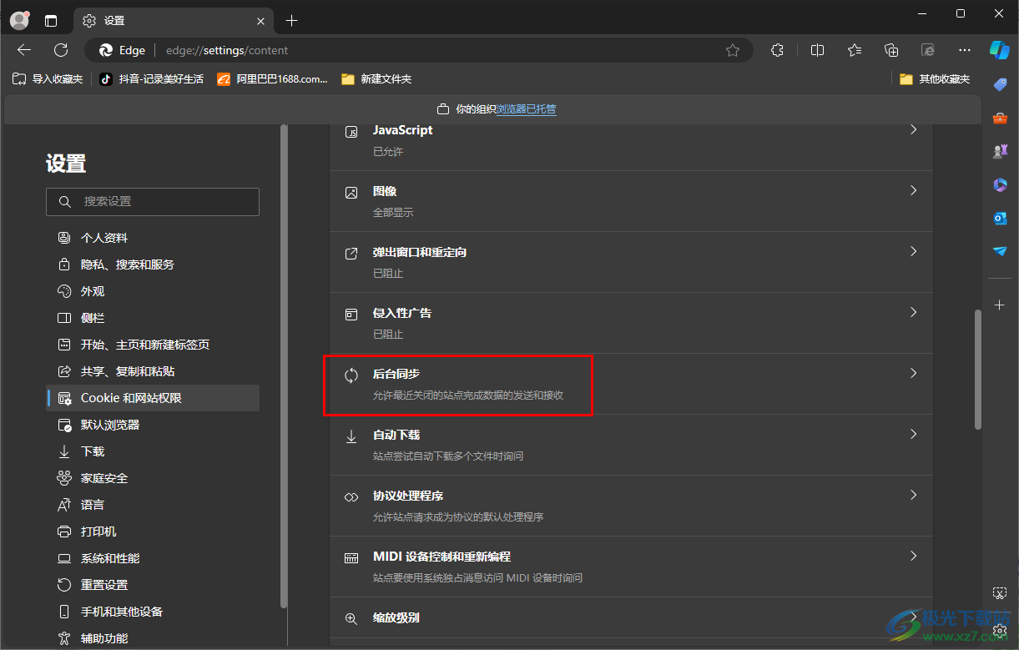Screen dimensions: 1019x650
Task: Open Drop paper plane icon in sidebar
Action: click(x=1000, y=251)
